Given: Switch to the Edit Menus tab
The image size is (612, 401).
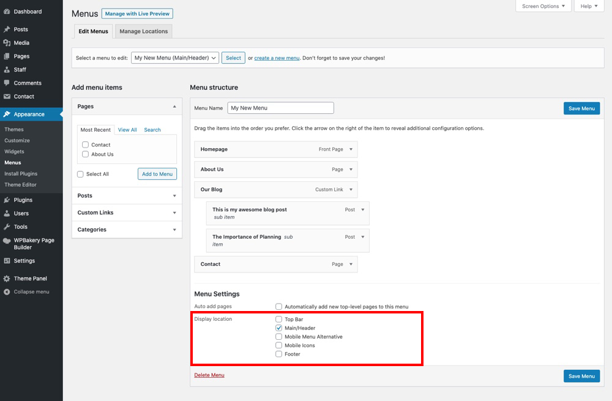Looking at the screenshot, I should 93,31.
